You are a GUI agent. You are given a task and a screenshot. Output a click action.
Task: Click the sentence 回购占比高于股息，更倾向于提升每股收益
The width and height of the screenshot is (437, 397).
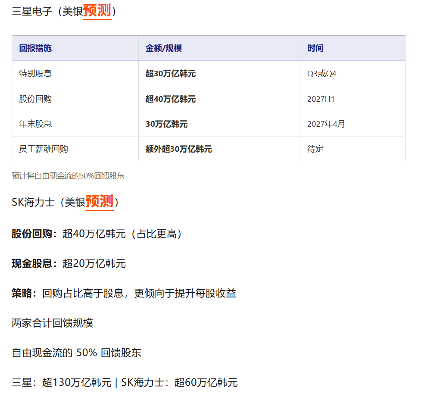click(x=139, y=293)
